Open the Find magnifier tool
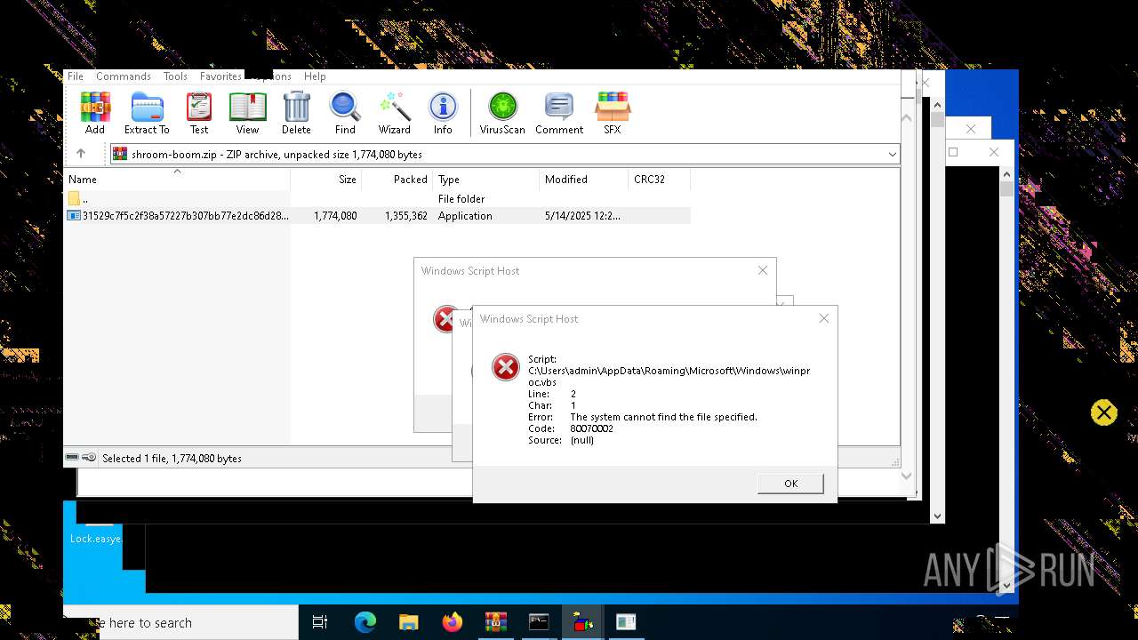Viewport: 1138px width, 640px height. (x=345, y=113)
